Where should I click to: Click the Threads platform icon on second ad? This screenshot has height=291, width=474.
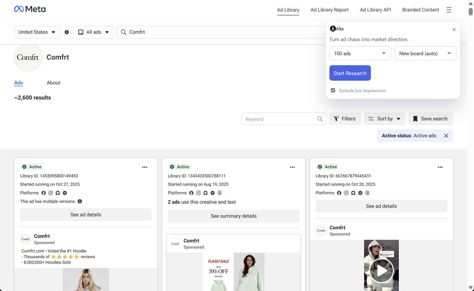pyautogui.click(x=220, y=193)
